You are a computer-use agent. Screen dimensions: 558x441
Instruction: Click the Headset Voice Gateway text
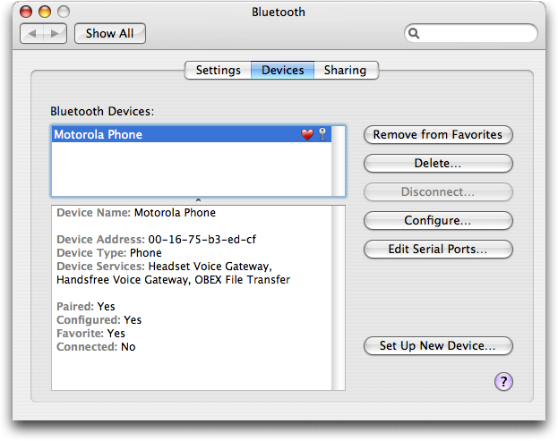(x=210, y=267)
